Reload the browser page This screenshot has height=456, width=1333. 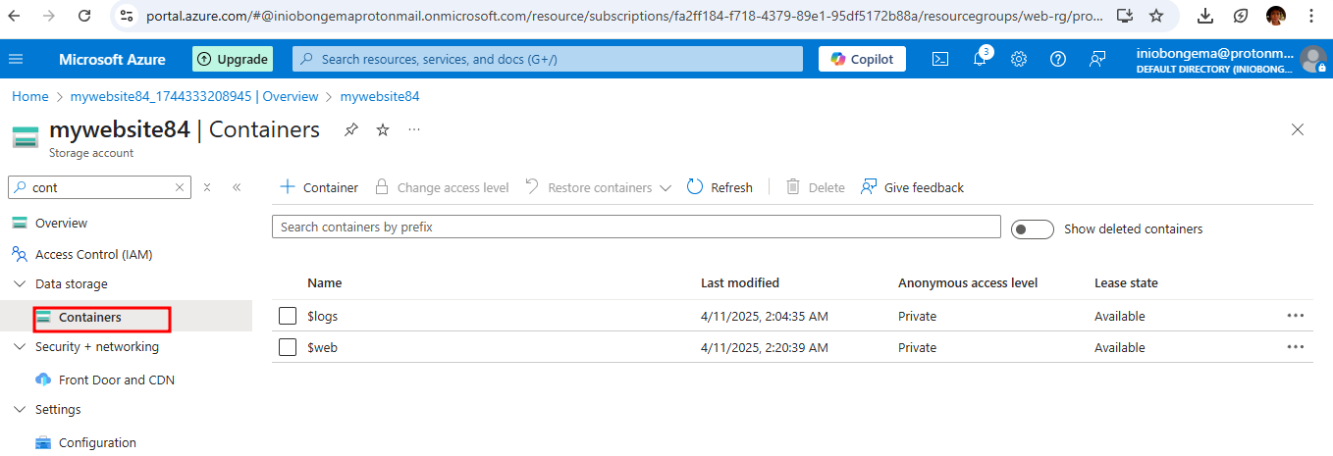pyautogui.click(x=84, y=16)
